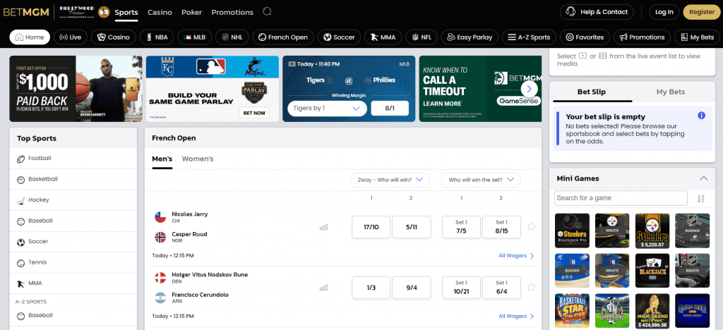The width and height of the screenshot is (723, 330).
Task: Advance banner carousel with right arrow
Action: click(x=529, y=89)
